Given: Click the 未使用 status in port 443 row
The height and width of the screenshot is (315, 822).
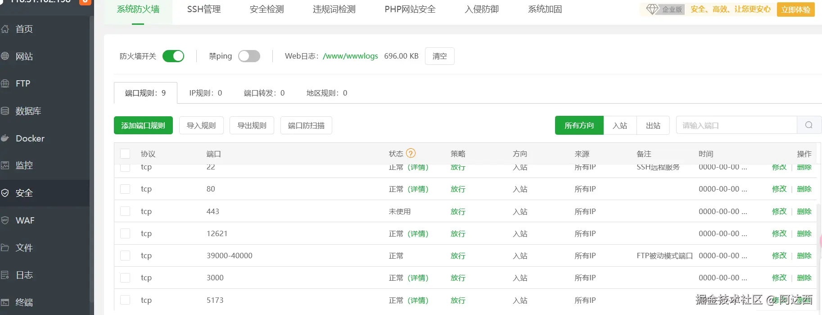Looking at the screenshot, I should pos(400,211).
